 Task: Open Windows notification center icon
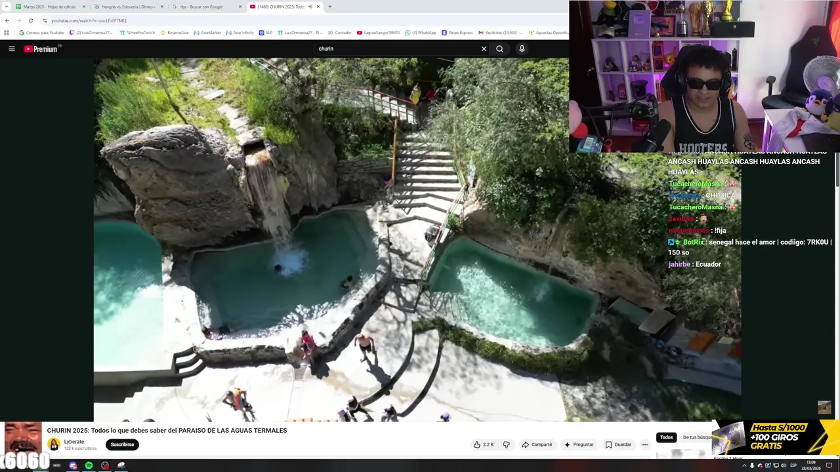click(x=828, y=465)
